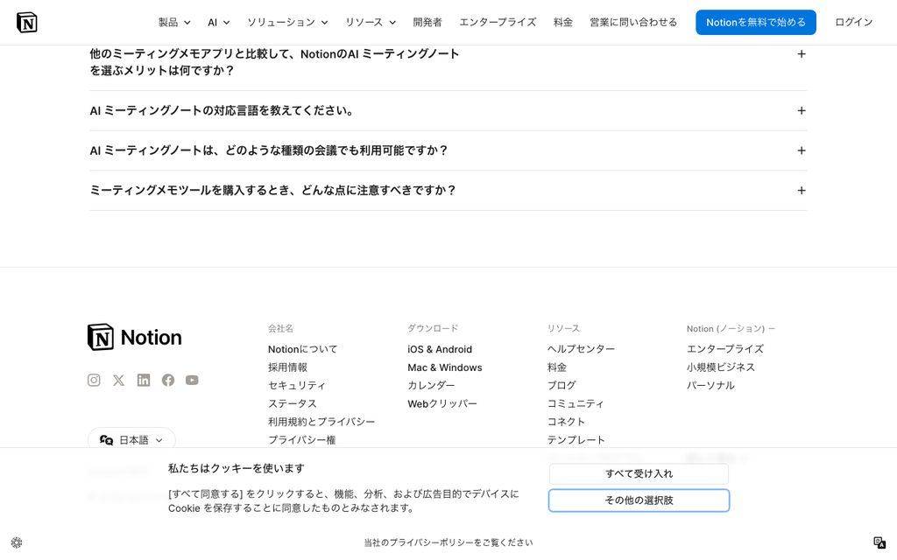This screenshot has width=897, height=560.
Task: Open Notion's Instagram page icon
Action: click(x=94, y=380)
